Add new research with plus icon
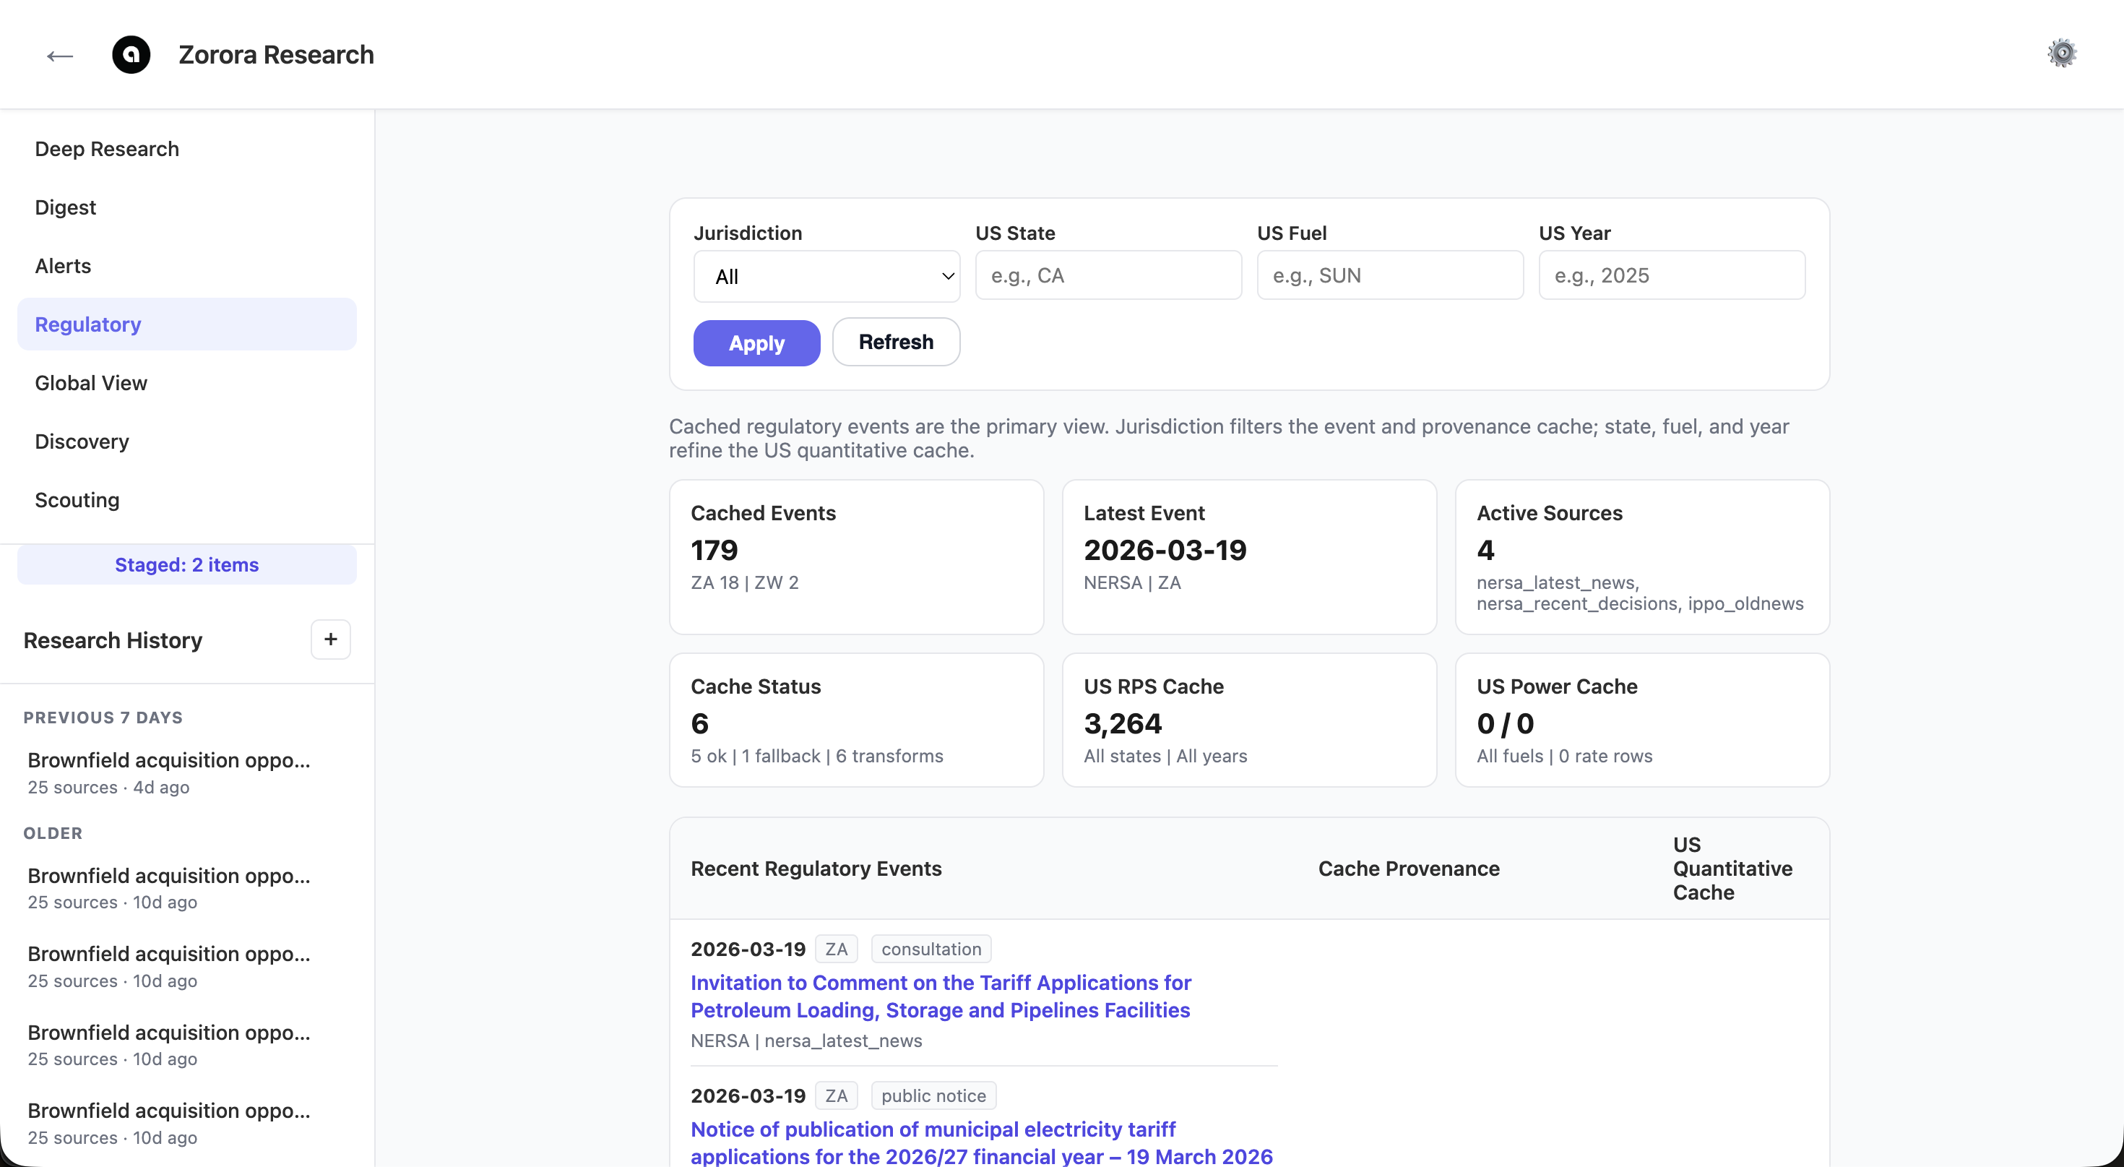2124x1167 pixels. [x=331, y=640]
